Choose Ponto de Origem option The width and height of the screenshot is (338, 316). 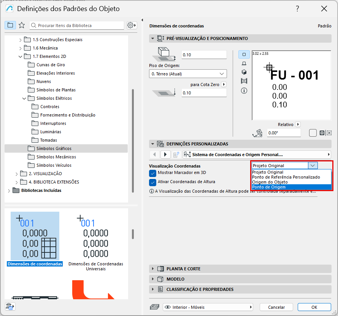tap(292, 187)
